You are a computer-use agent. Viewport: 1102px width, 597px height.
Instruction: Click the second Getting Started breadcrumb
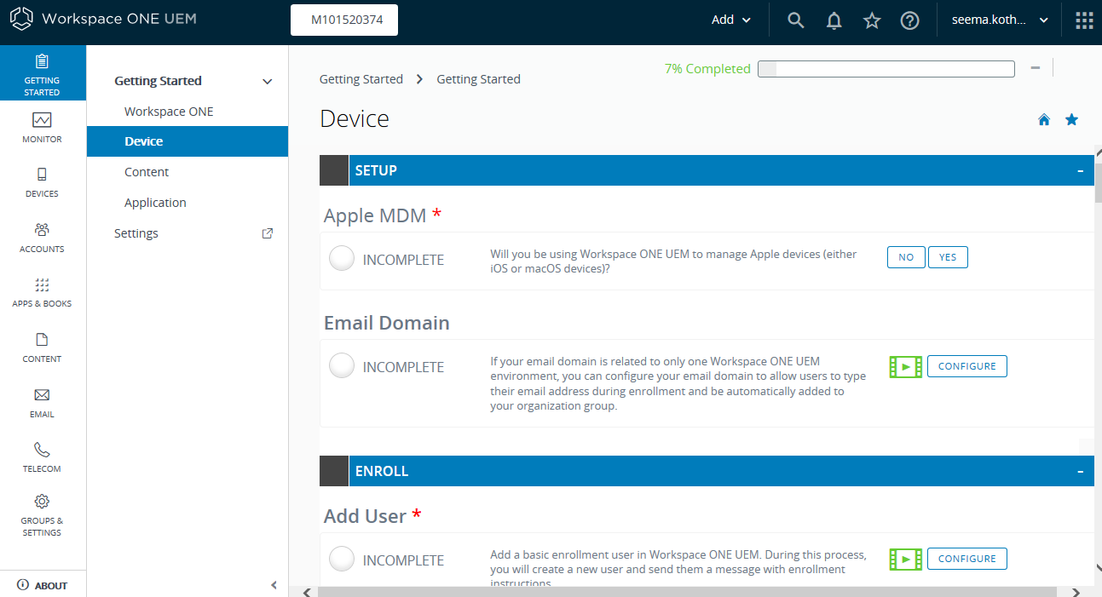pos(478,79)
